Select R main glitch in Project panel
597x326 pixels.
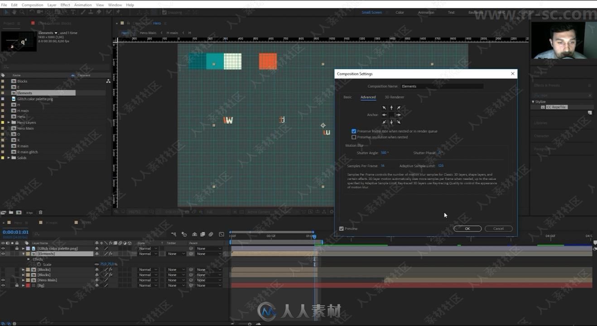[x=28, y=152]
